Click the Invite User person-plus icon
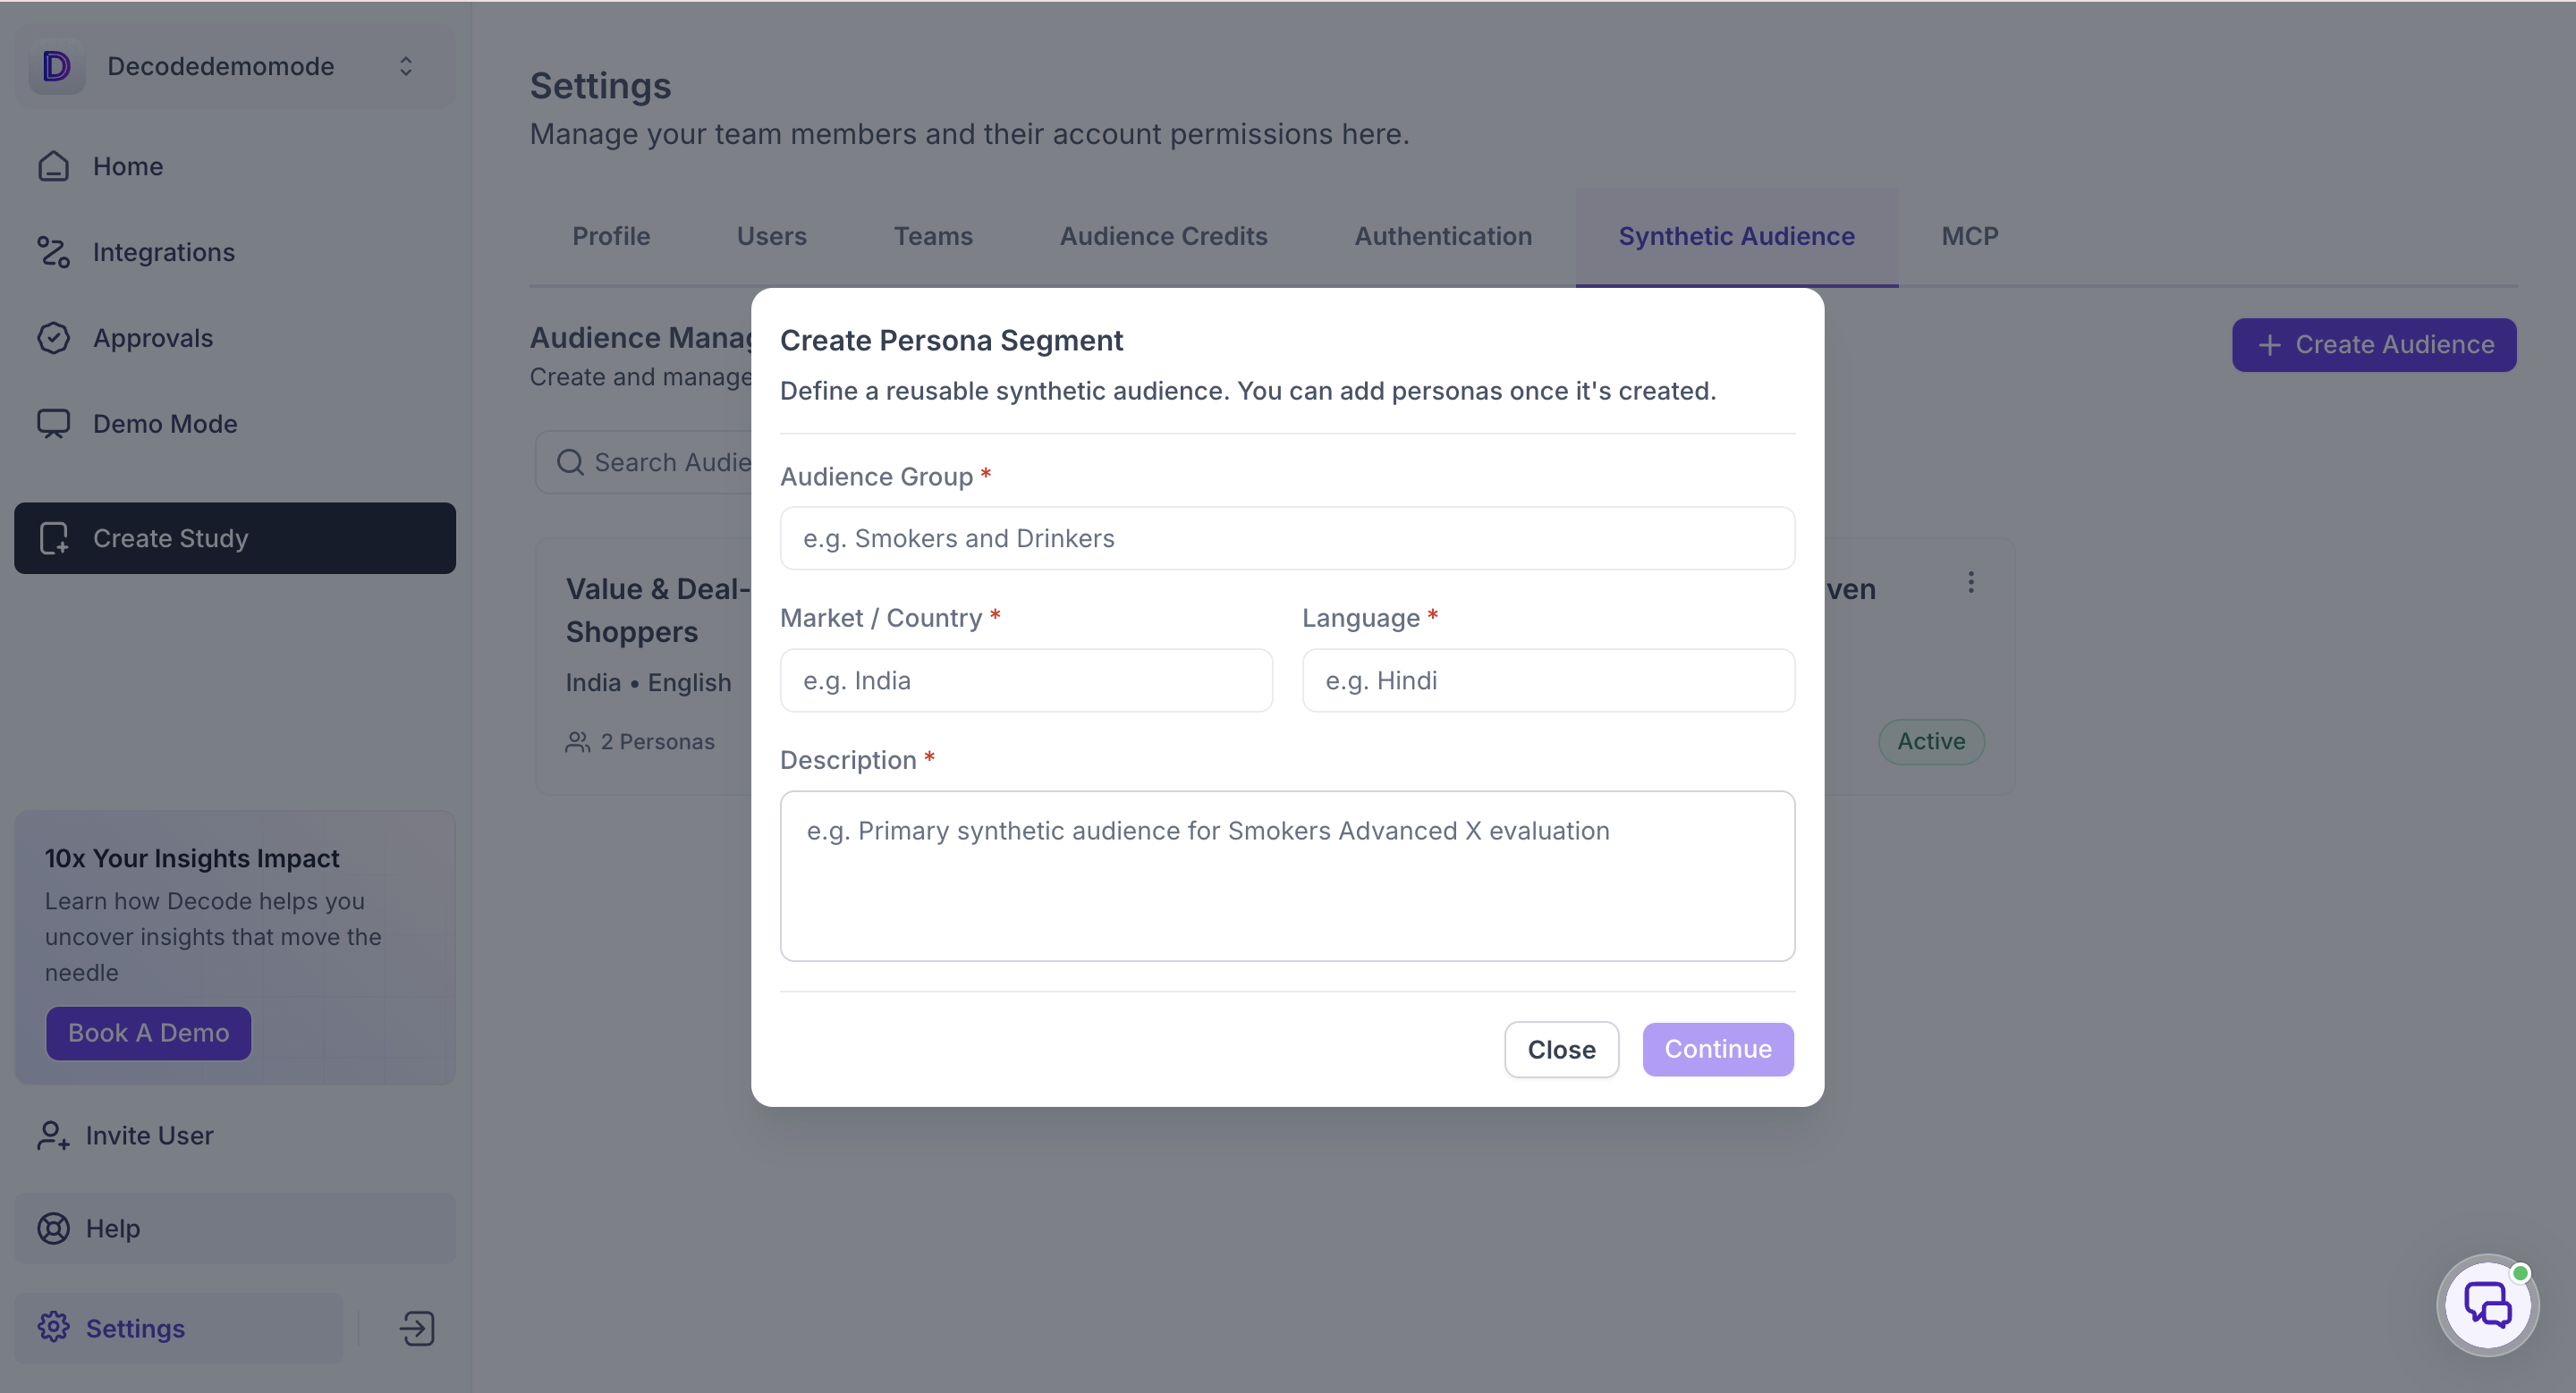Image resolution: width=2576 pixels, height=1393 pixels. 53,1136
